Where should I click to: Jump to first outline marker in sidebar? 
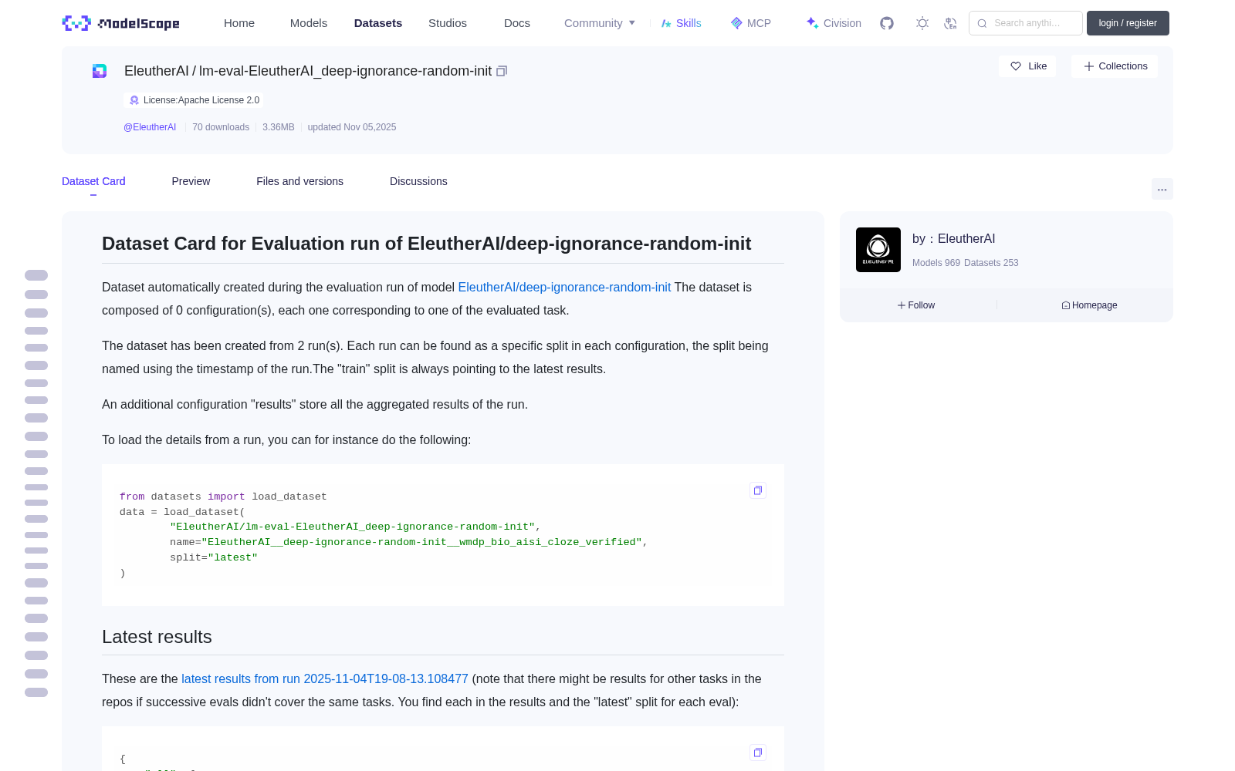click(x=36, y=275)
